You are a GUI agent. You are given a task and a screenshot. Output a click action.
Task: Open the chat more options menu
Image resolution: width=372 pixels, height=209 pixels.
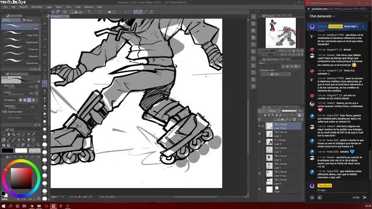[x=367, y=16]
